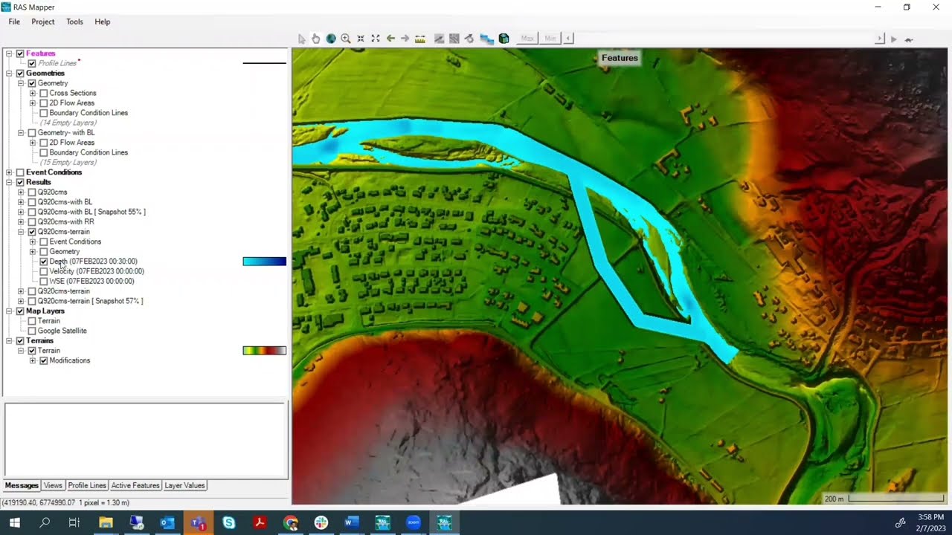This screenshot has width=952, height=535.
Task: Enable Boundary Condition Lines under Geometry
Action: (x=44, y=113)
